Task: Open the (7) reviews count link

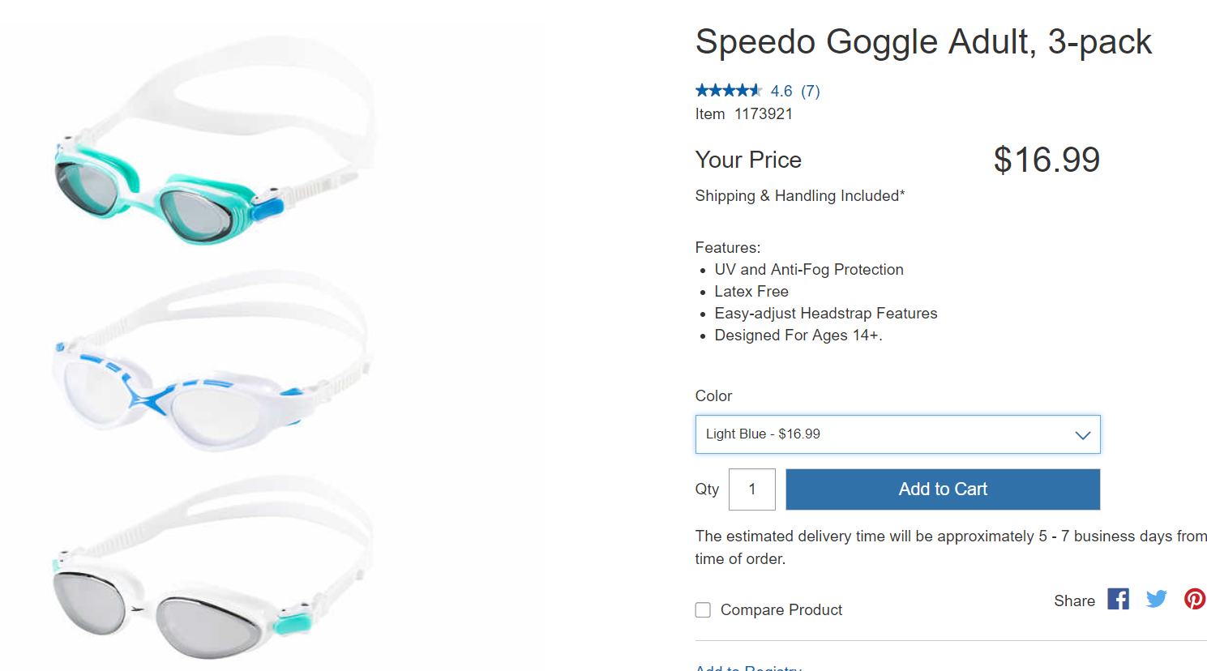Action: pos(811,91)
